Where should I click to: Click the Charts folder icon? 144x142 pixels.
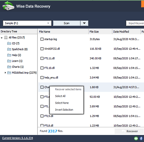pyautogui.click(x=9, y=67)
